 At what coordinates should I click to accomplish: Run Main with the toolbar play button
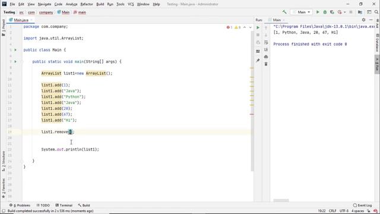click(318, 12)
